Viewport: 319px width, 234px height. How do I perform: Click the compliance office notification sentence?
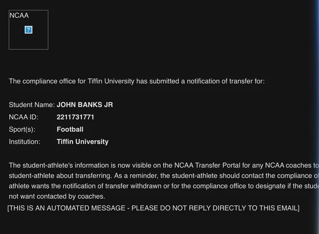137,81
